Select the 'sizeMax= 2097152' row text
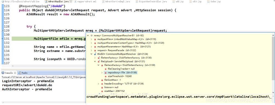Viewport: 275px width, 105px height. (115, 91)
